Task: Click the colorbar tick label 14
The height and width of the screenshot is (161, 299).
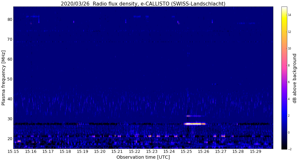Action: pyautogui.click(x=290, y=15)
